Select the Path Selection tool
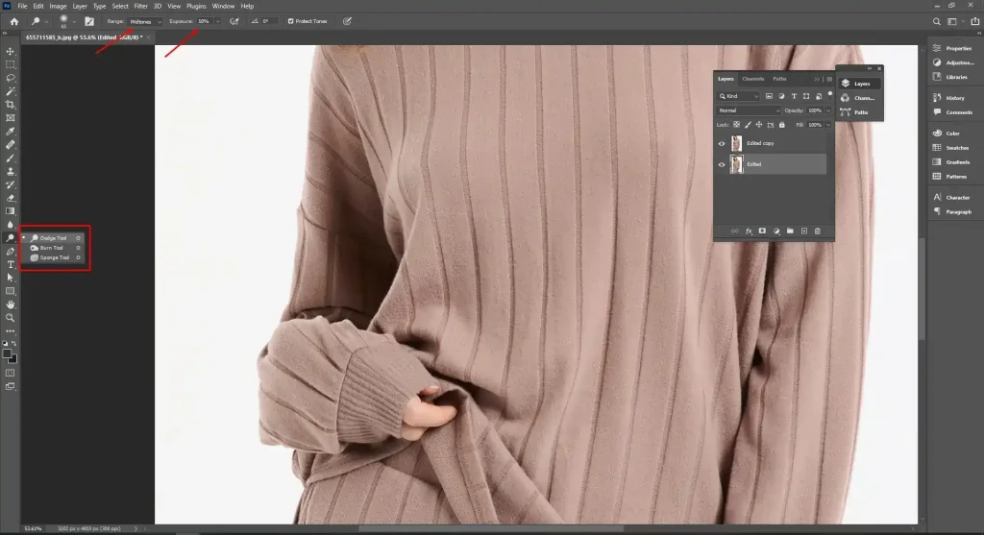984x535 pixels. click(x=10, y=278)
